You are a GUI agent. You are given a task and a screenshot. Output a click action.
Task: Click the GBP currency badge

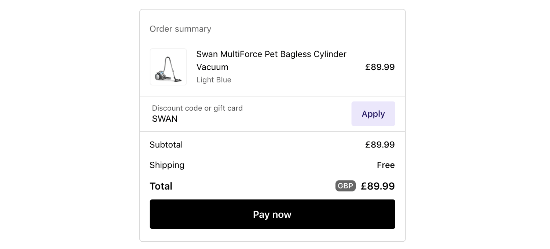345,186
